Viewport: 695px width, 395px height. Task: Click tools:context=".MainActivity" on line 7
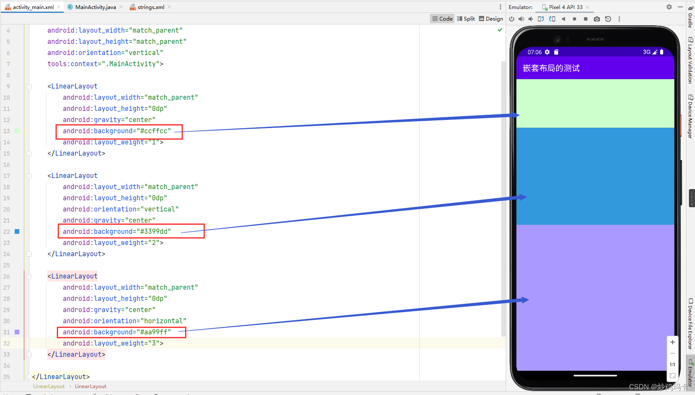point(105,64)
